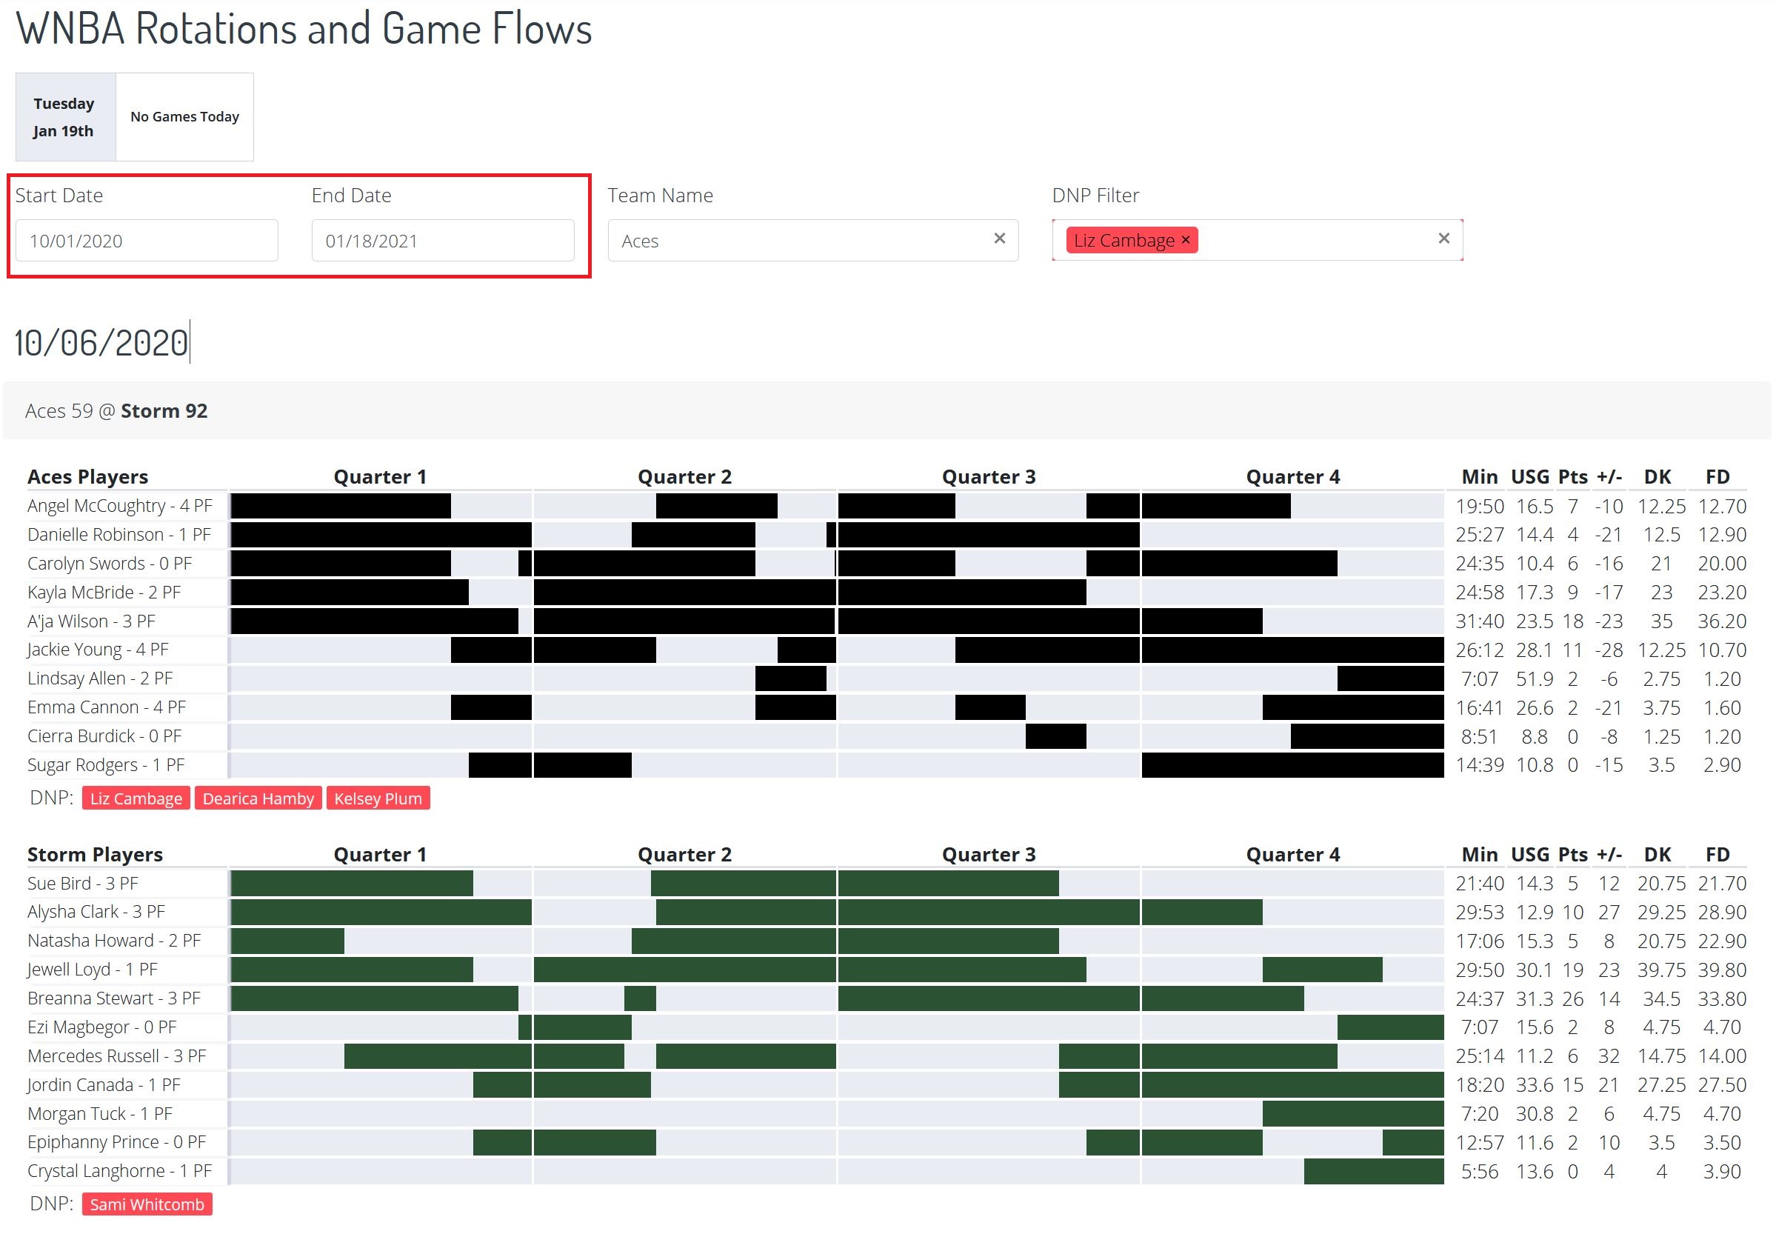Click the 10/06/2020 date heading
The width and height of the screenshot is (1776, 1234).
point(101,342)
